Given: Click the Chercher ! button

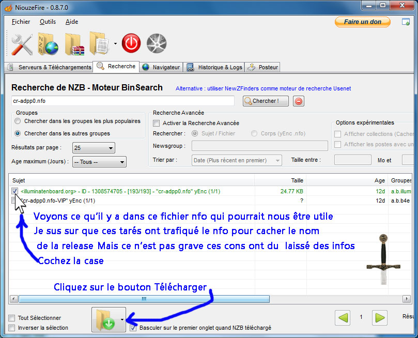Looking at the screenshot, I should (266, 101).
